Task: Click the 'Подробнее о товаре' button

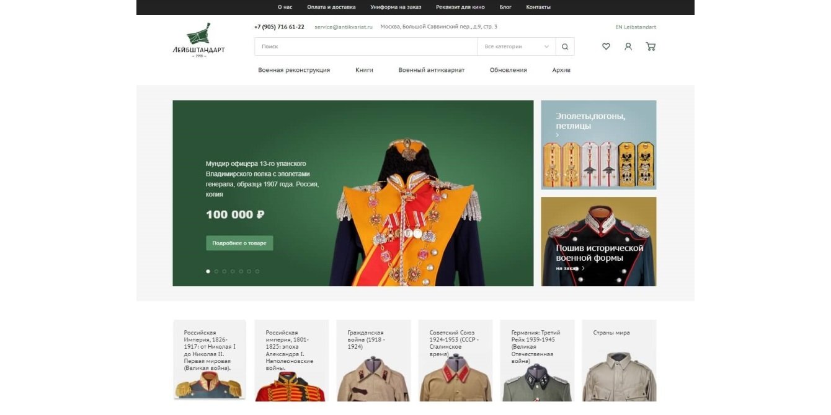Action: [x=239, y=243]
